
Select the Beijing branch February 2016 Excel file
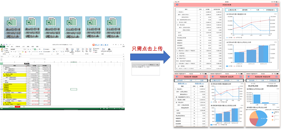32,27
